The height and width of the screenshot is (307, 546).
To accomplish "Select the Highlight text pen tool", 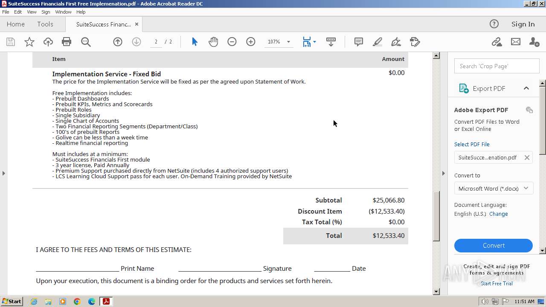I will [378, 42].
